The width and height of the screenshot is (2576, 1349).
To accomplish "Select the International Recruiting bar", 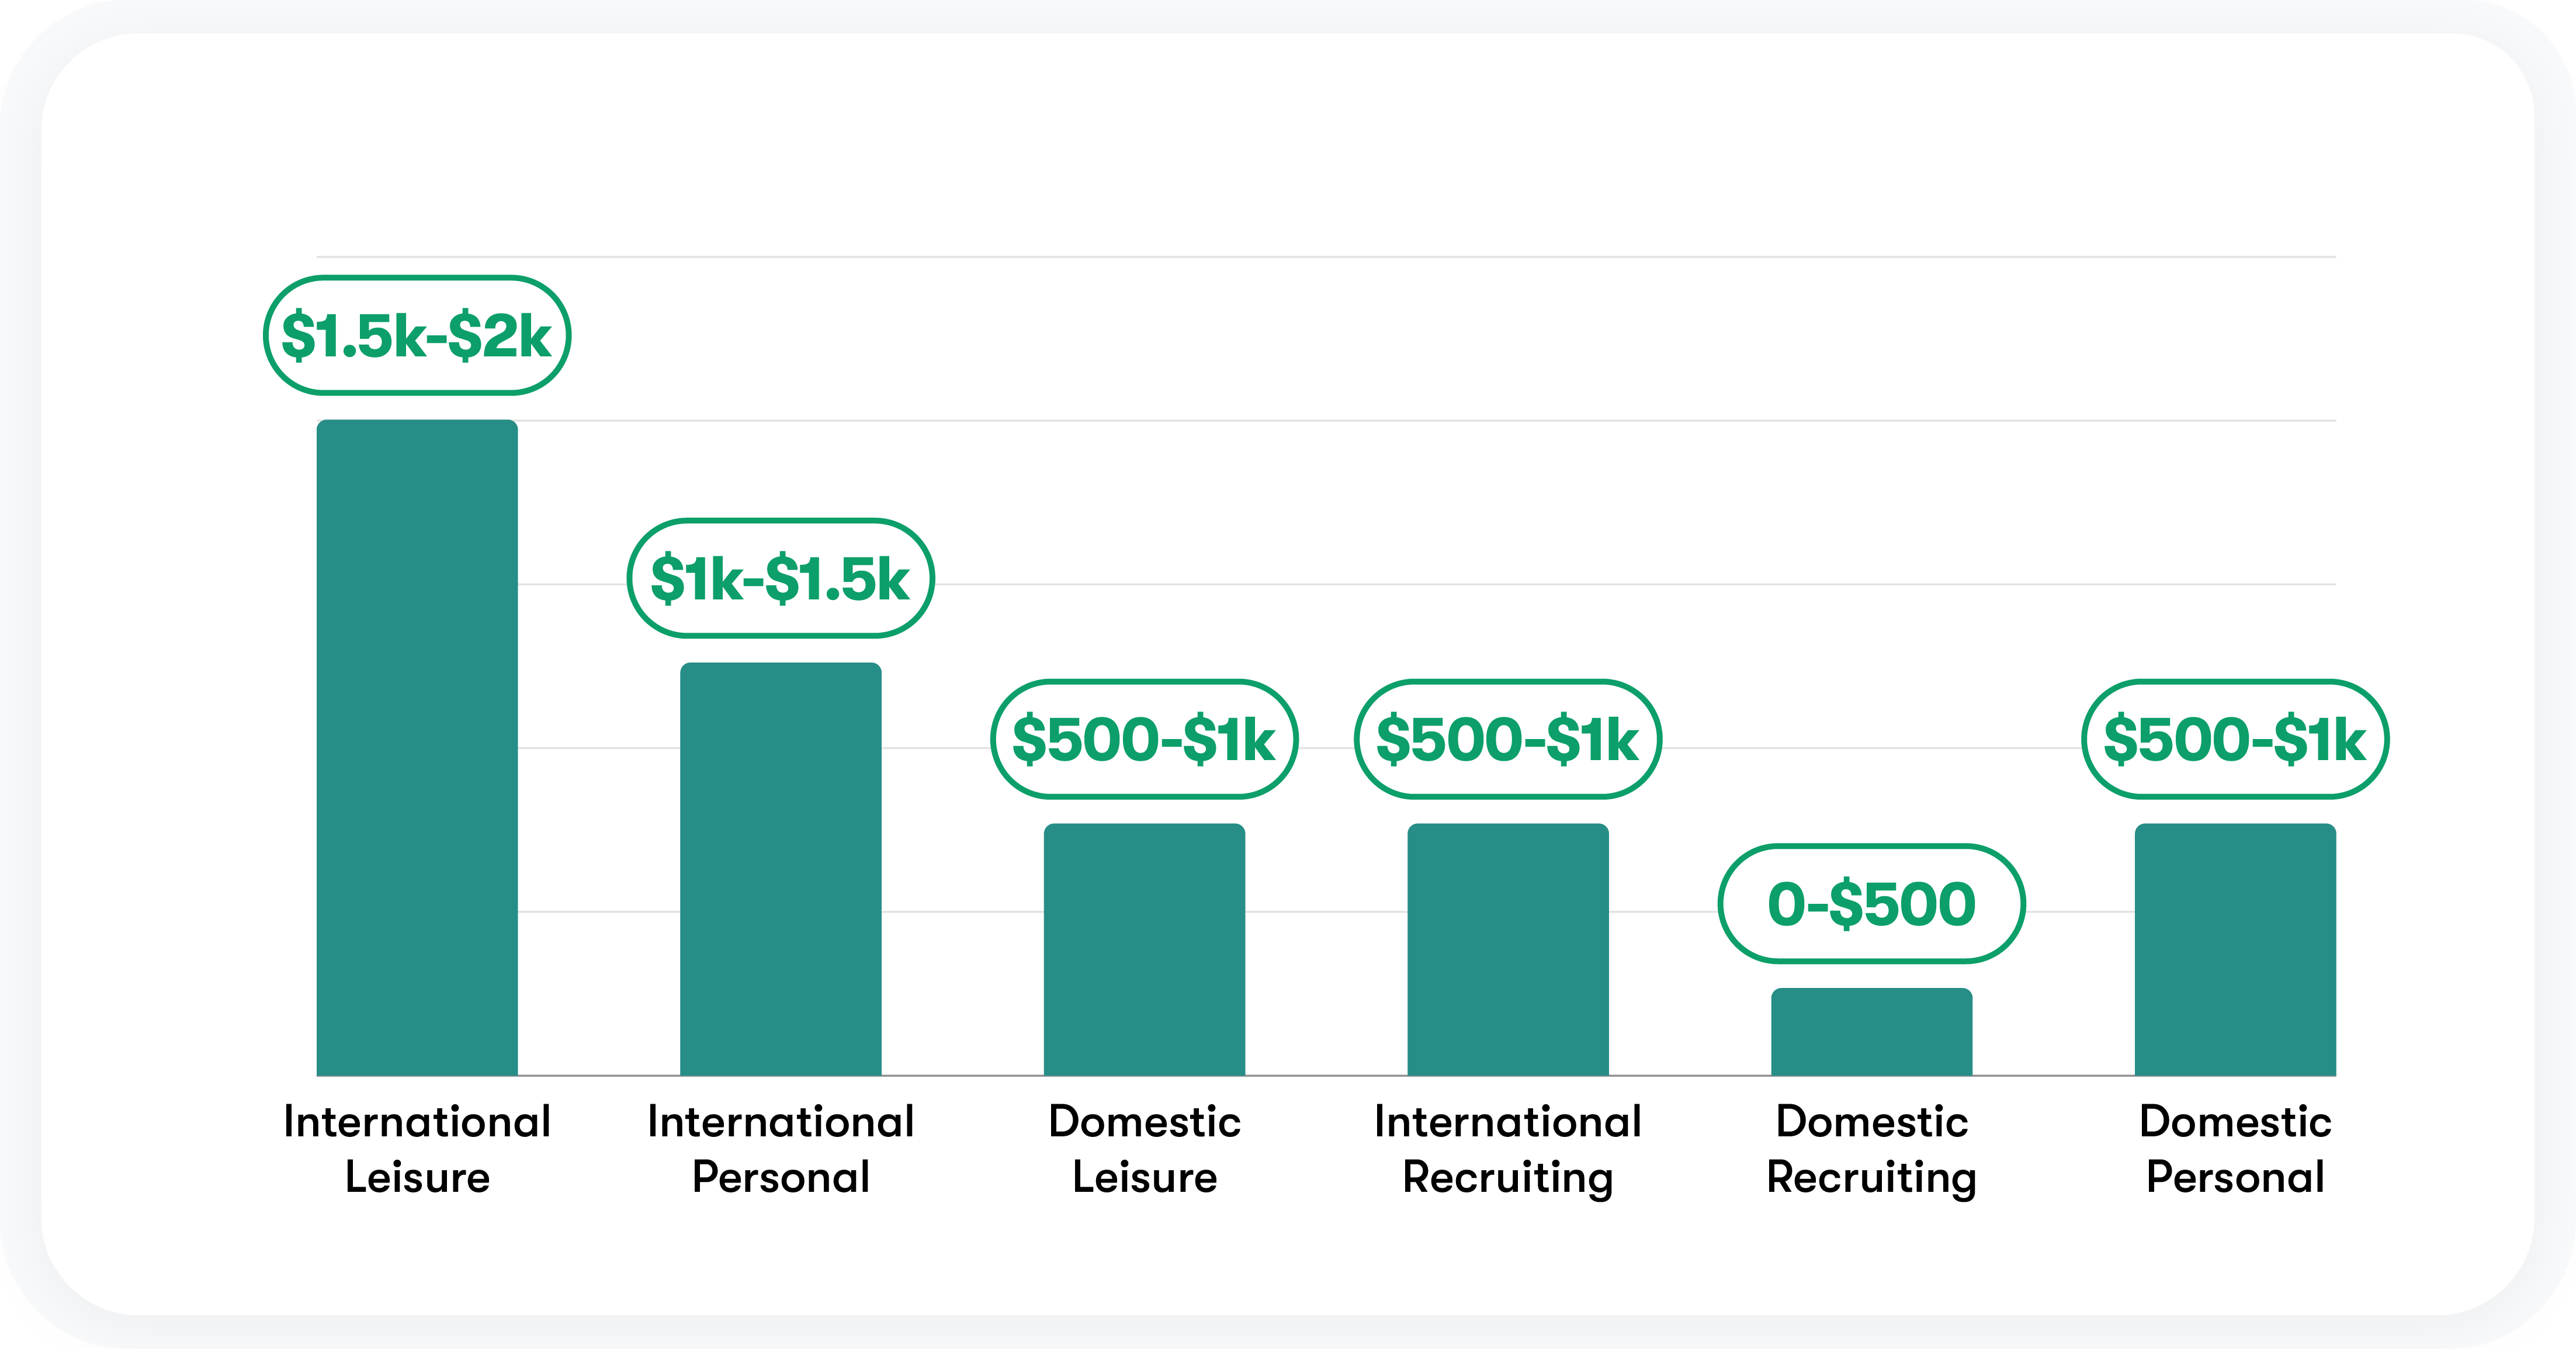I will tap(1507, 949).
